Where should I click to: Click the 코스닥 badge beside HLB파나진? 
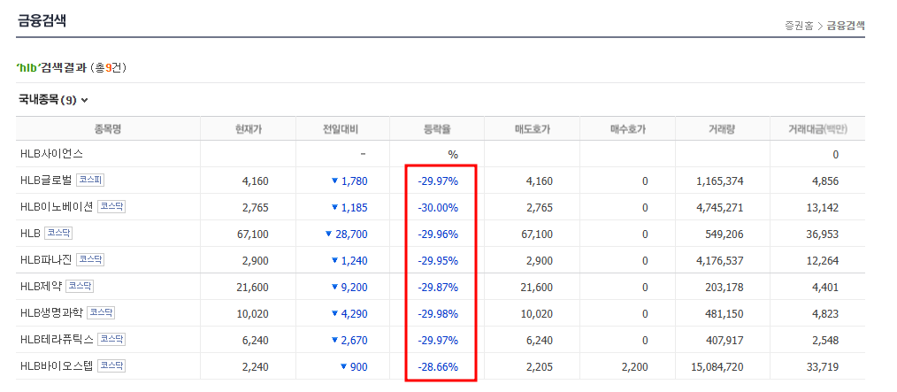(x=90, y=260)
